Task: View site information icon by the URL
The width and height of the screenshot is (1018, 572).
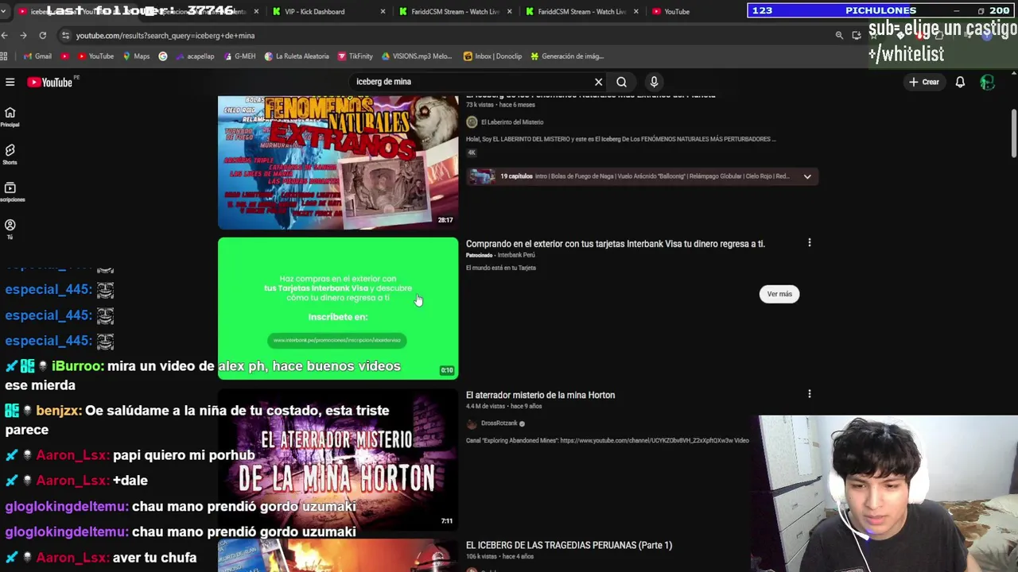Action: click(x=65, y=35)
